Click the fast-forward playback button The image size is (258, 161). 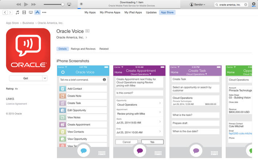click(34, 4)
